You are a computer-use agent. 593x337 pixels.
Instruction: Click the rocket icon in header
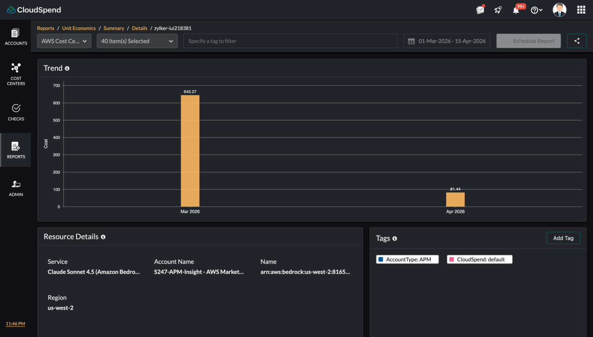pyautogui.click(x=498, y=10)
